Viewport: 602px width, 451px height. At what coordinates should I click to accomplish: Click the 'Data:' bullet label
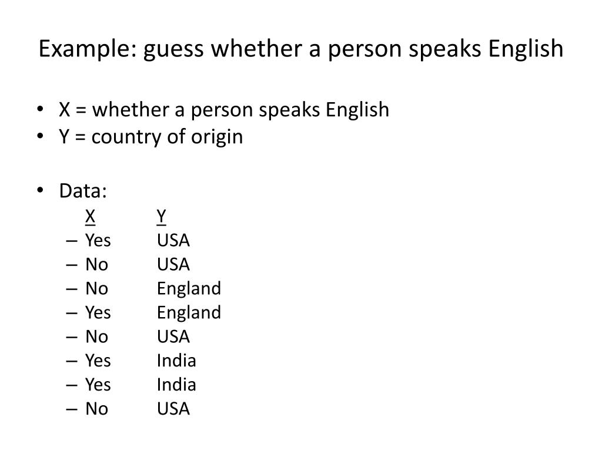(83, 191)
